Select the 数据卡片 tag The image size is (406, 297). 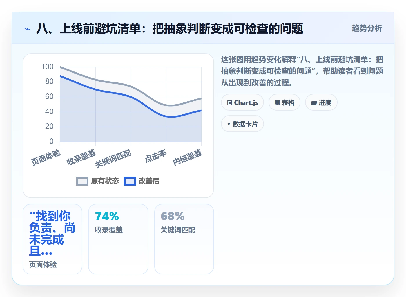242,124
